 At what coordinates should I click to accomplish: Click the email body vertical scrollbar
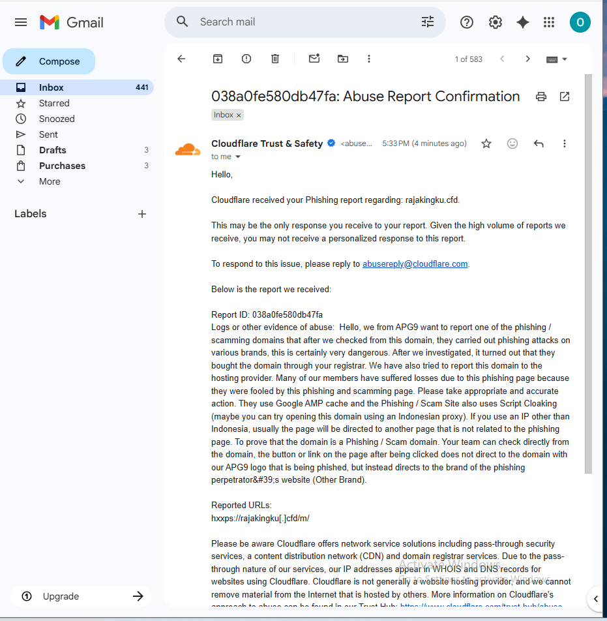pos(588,273)
